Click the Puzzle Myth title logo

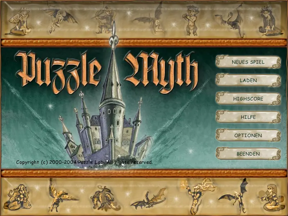(x=107, y=73)
